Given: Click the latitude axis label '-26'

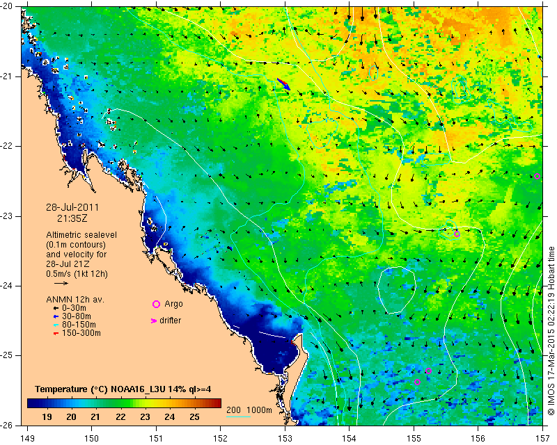Looking at the screenshot, I should 7,425.
